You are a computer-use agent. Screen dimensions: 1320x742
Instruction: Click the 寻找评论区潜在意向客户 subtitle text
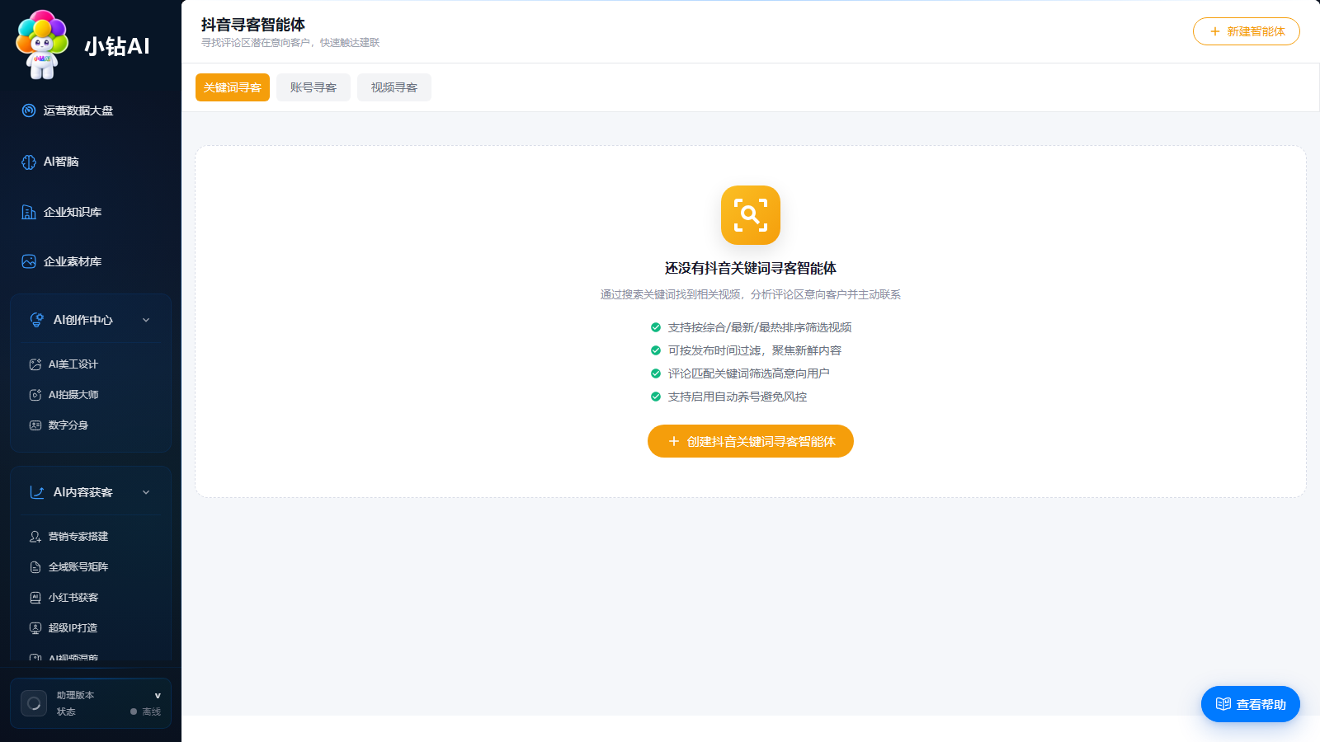point(290,43)
